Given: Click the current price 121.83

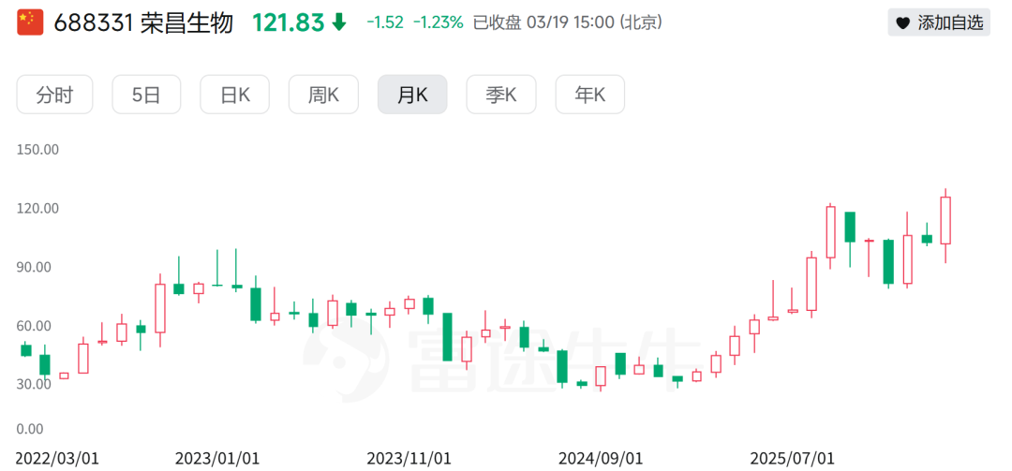Looking at the screenshot, I should click(287, 22).
